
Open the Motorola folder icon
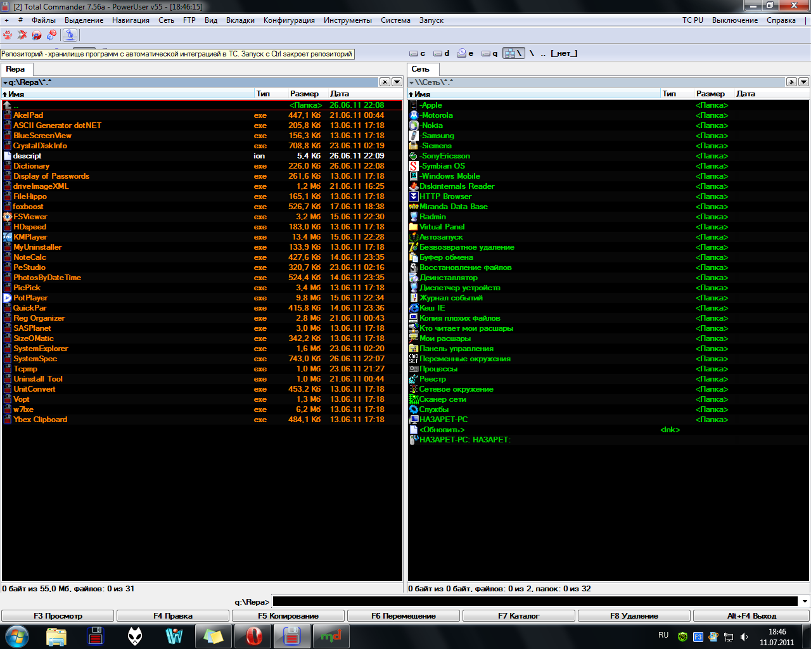coord(414,115)
